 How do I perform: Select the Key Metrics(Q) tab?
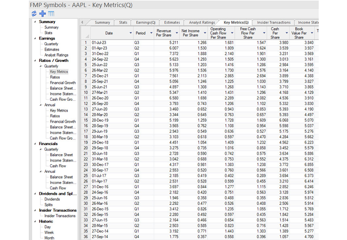point(236,22)
